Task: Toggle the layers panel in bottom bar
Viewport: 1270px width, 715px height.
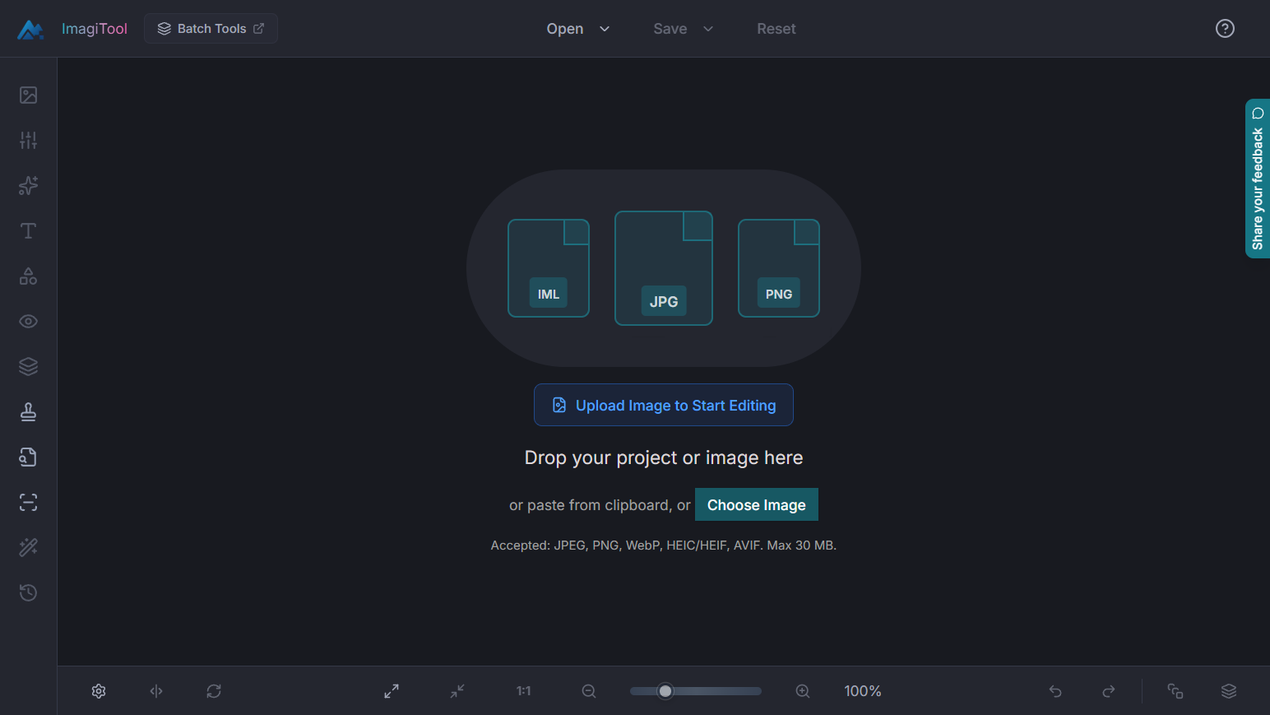Action: pos(1228,691)
